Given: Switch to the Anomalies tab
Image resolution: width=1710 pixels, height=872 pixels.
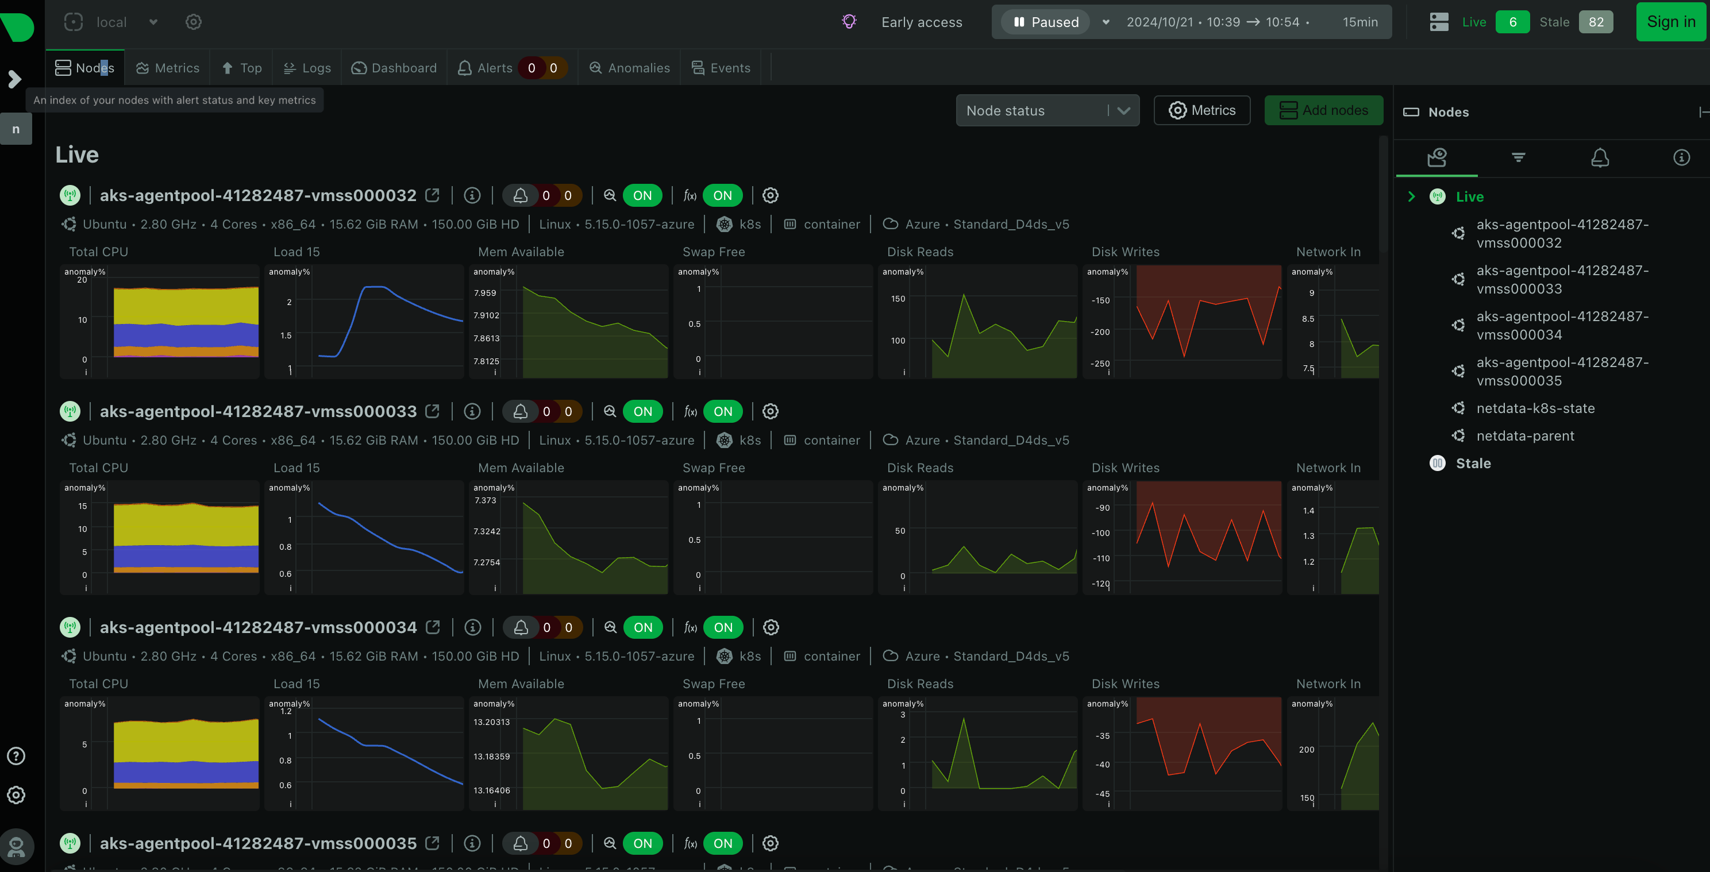Looking at the screenshot, I should coord(629,68).
